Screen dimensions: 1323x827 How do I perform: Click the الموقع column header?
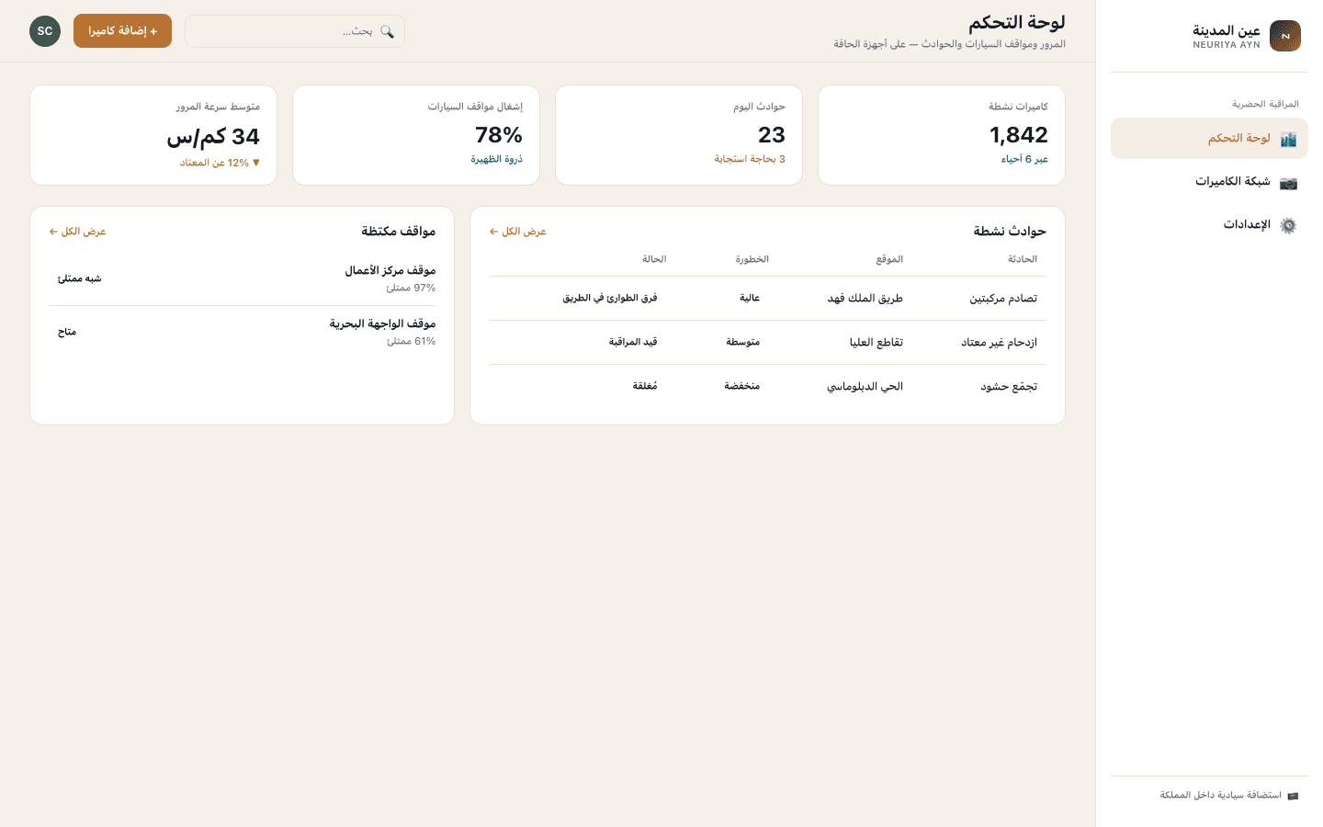889,259
